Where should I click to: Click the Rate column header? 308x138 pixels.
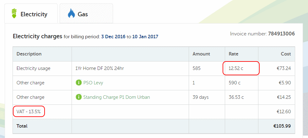click(233, 54)
